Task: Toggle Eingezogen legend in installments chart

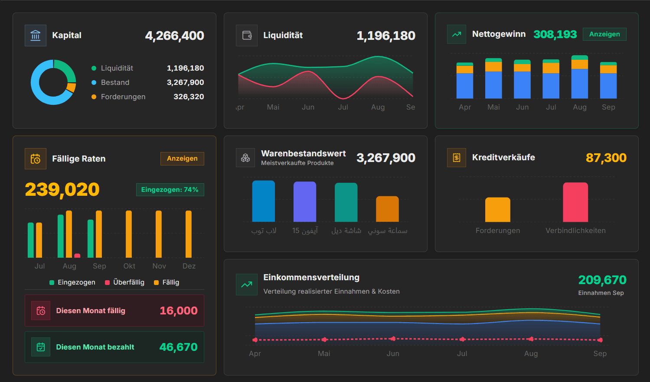Action: (x=72, y=282)
